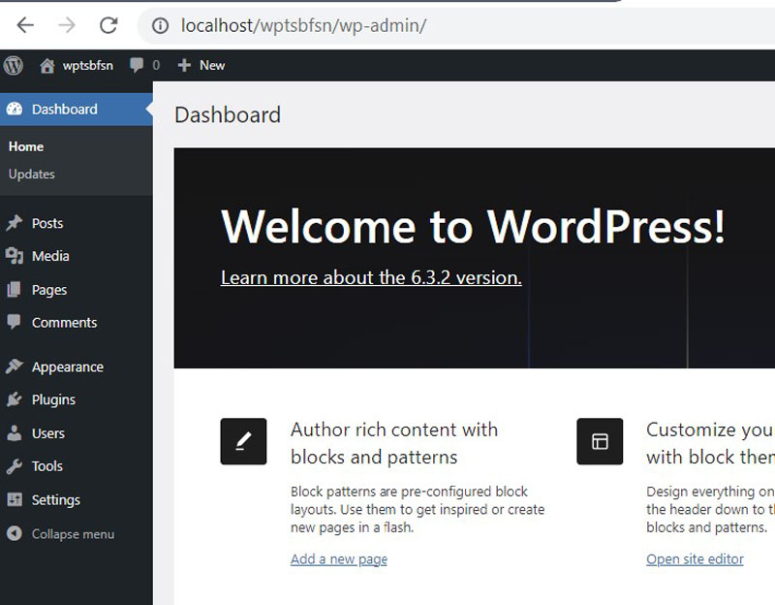Viewport: 775px width, 605px height.
Task: Open the Updates submenu item
Action: [32, 175]
